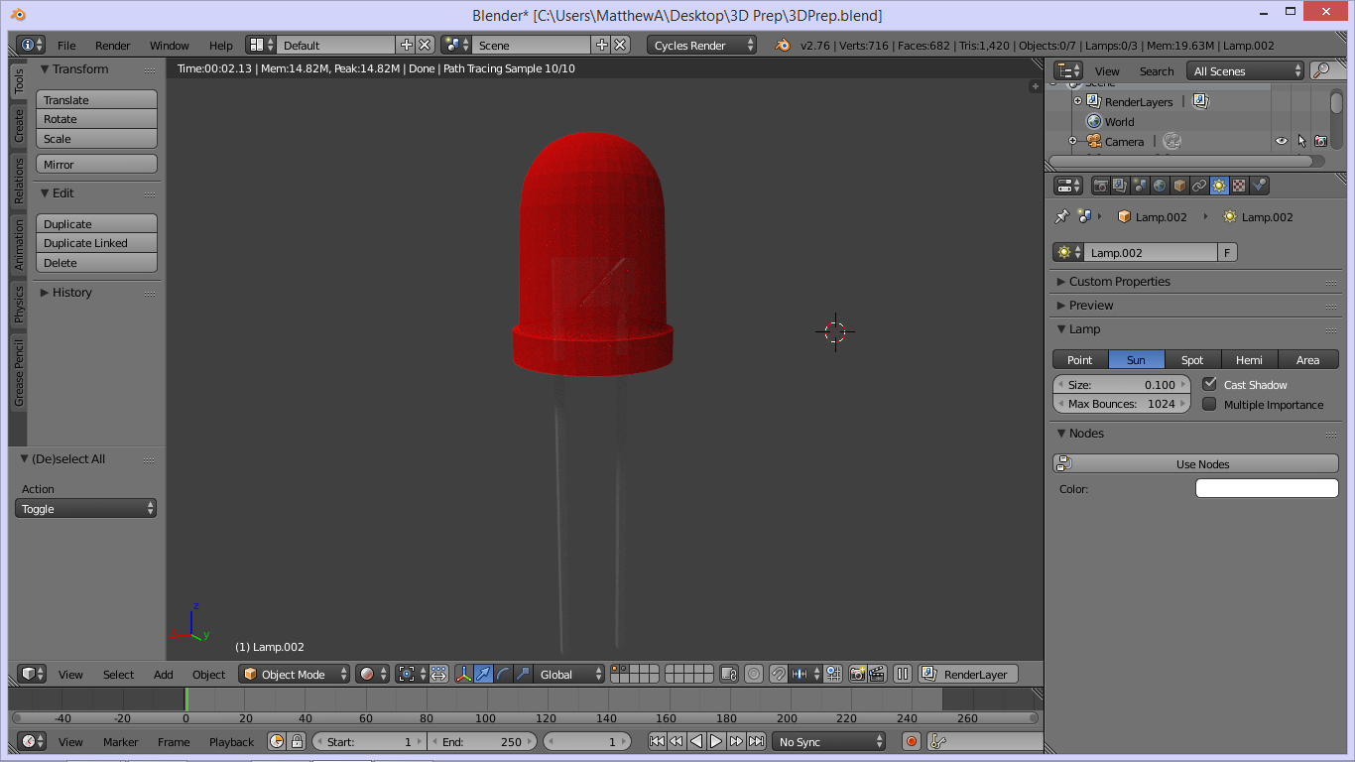This screenshot has width=1355, height=762.
Task: Open the Render menu
Action: coord(113,45)
